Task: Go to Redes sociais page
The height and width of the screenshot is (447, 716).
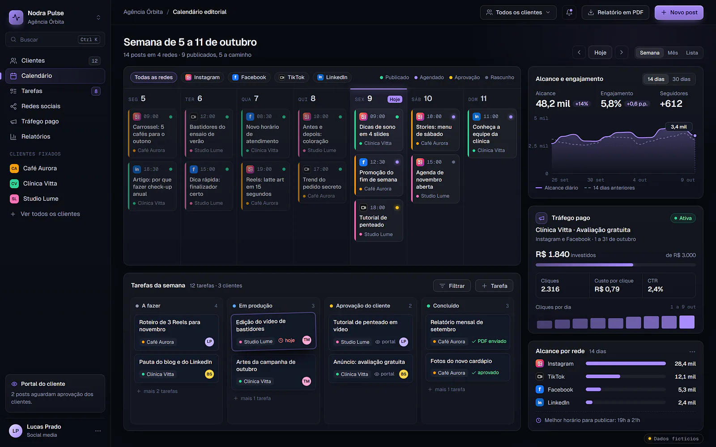Action: (55, 106)
